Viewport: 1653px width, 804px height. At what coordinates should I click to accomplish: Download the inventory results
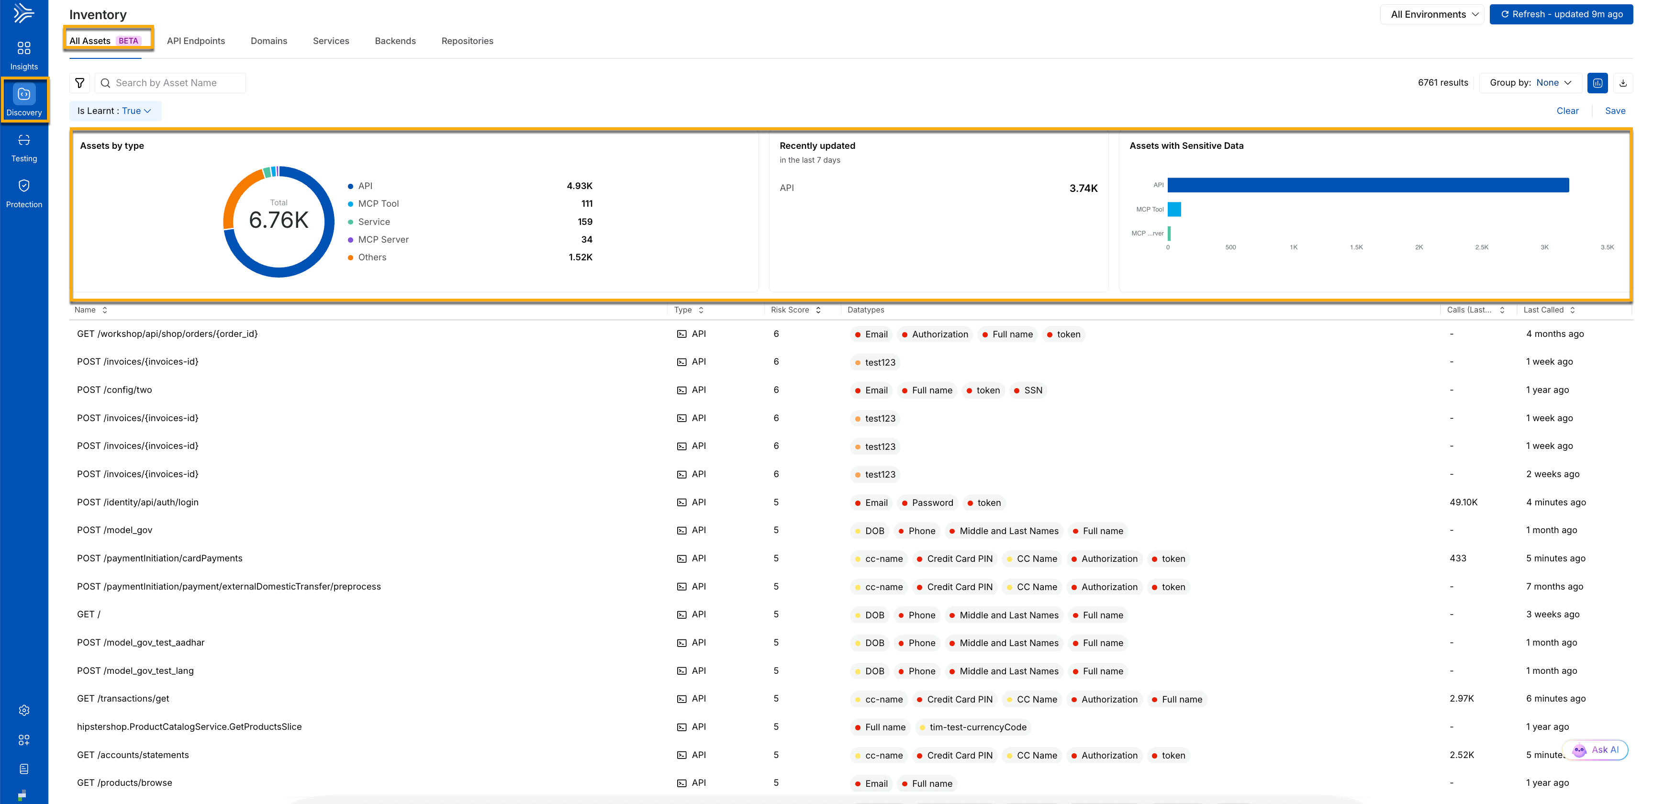pos(1623,83)
